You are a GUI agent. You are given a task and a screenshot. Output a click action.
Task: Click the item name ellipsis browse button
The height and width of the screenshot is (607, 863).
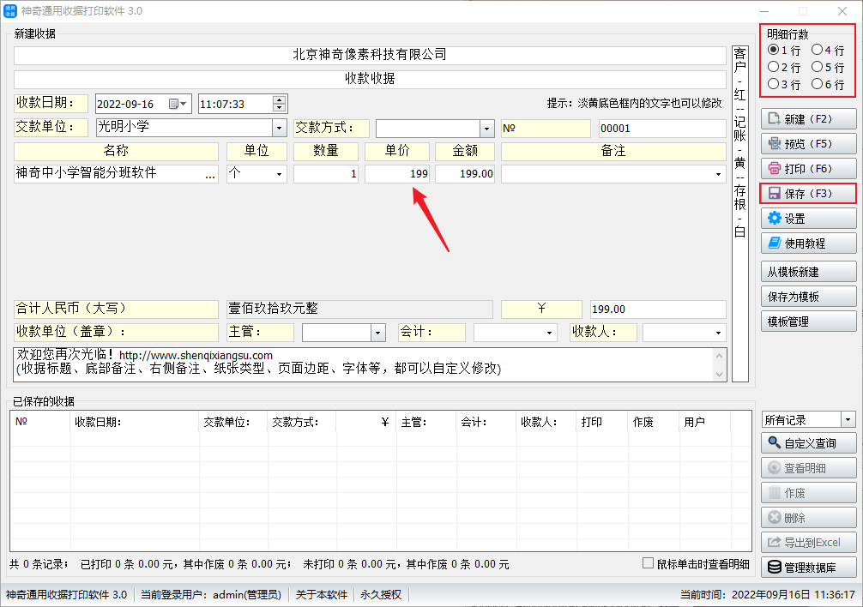(x=210, y=174)
